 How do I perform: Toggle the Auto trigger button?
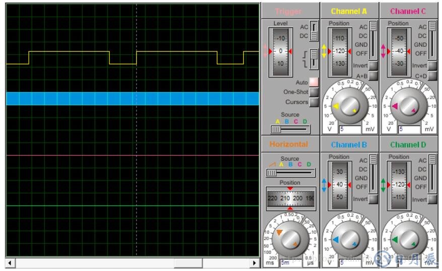314,82
